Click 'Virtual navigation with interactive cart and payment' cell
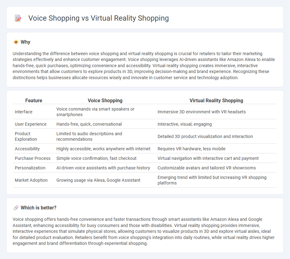 (x=216, y=158)
